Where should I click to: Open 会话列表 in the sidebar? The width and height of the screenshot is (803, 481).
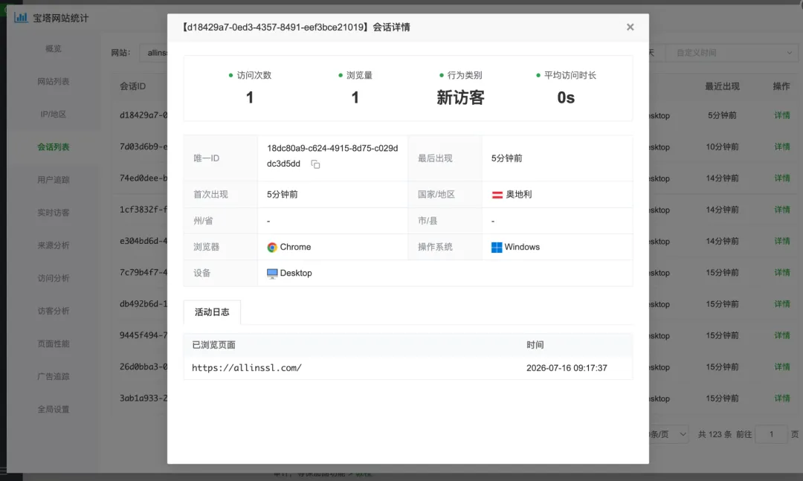point(54,147)
